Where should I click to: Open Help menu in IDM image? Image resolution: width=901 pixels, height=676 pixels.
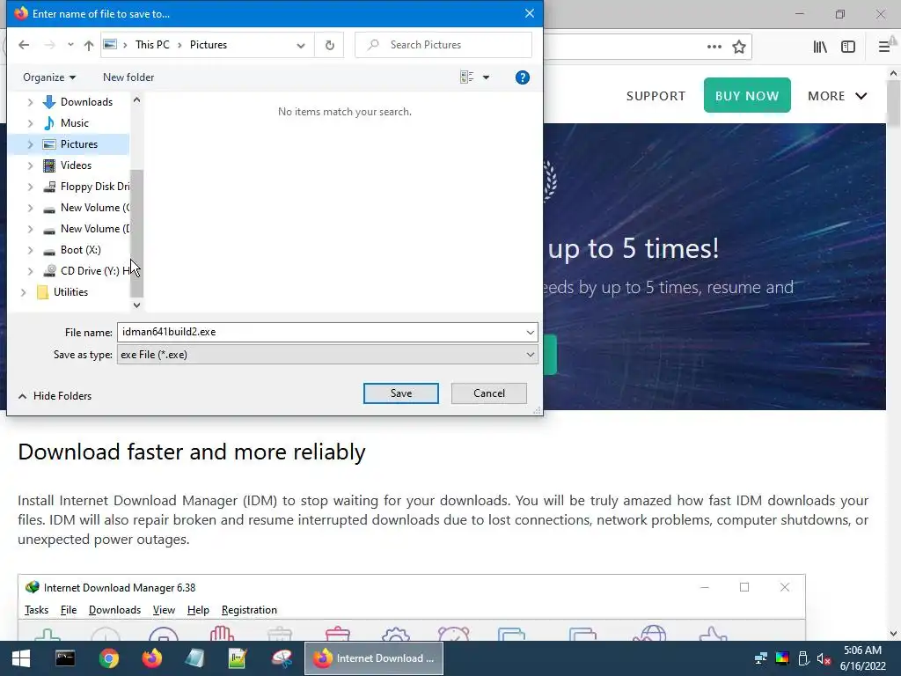coord(198,610)
